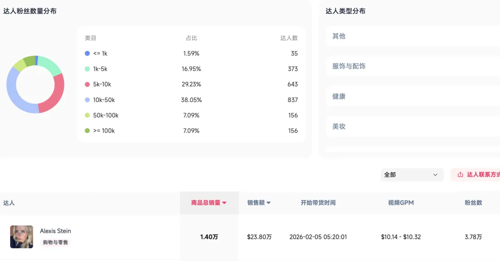Click the 购物与零售 category tag
The height and width of the screenshot is (261, 500).
pyautogui.click(x=56, y=243)
